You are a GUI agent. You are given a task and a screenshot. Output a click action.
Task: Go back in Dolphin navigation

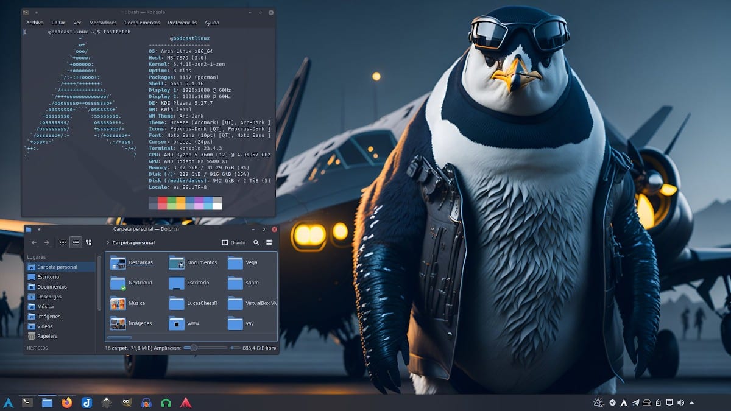34,242
